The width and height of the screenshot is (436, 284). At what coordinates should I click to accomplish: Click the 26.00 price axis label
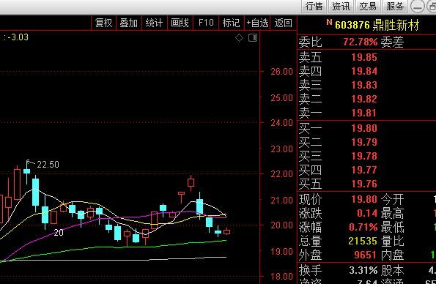[281, 72]
